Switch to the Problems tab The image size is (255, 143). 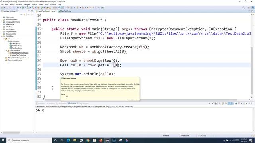pos(41,104)
